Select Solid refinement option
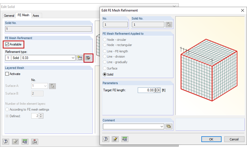Screen dimensions: 247x150 pyautogui.click(x=105, y=75)
